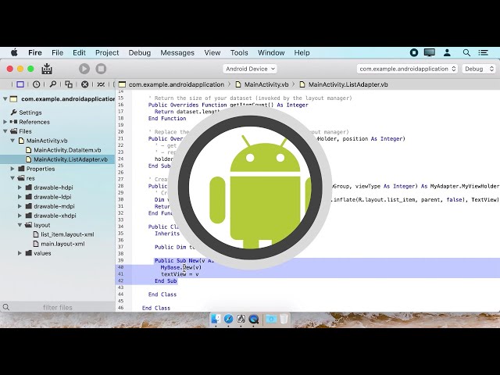Open the display mirroring menu bar icon
Viewport: 500px width, 375px height.
[x=430, y=52]
